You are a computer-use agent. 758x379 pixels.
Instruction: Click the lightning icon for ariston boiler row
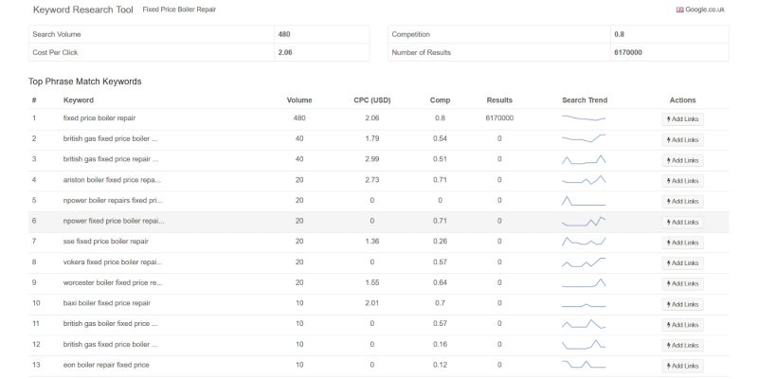(x=669, y=181)
